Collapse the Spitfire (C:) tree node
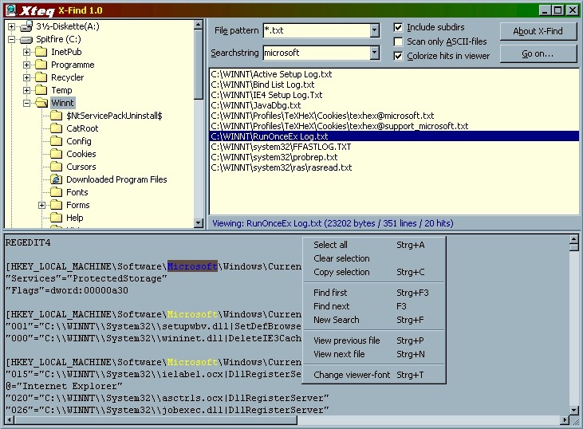 click(x=11, y=39)
